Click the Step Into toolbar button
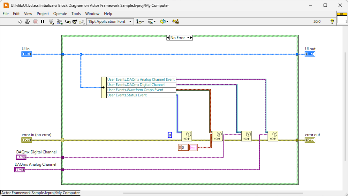Image resolution: width=348 pixels, height=196 pixels. tap(68, 21)
